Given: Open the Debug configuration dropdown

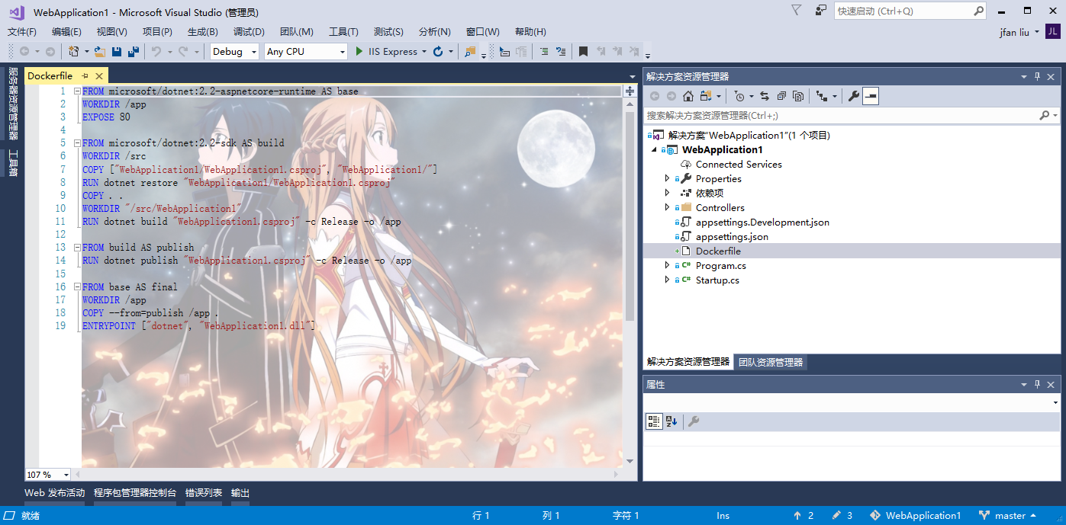Looking at the screenshot, I should coord(255,52).
